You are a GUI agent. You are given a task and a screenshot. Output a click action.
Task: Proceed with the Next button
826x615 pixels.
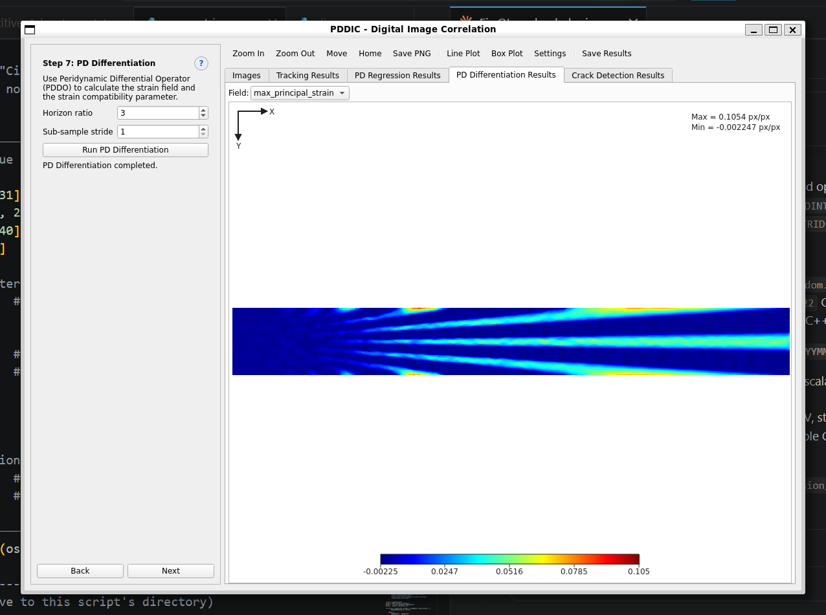[x=171, y=571]
